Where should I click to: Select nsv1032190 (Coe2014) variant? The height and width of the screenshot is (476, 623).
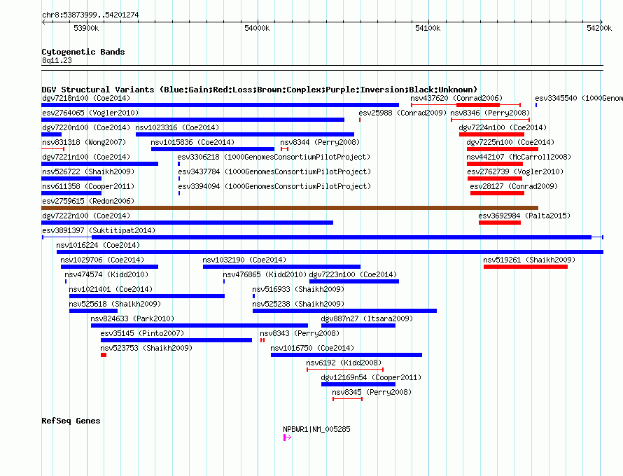(x=281, y=267)
